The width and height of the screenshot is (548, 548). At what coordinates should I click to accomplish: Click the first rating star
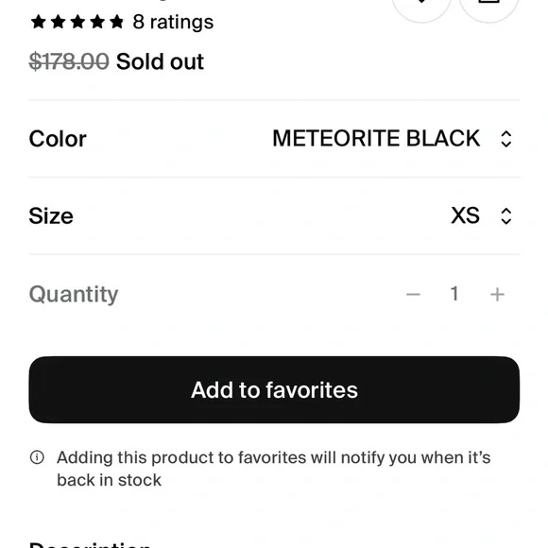(x=38, y=22)
